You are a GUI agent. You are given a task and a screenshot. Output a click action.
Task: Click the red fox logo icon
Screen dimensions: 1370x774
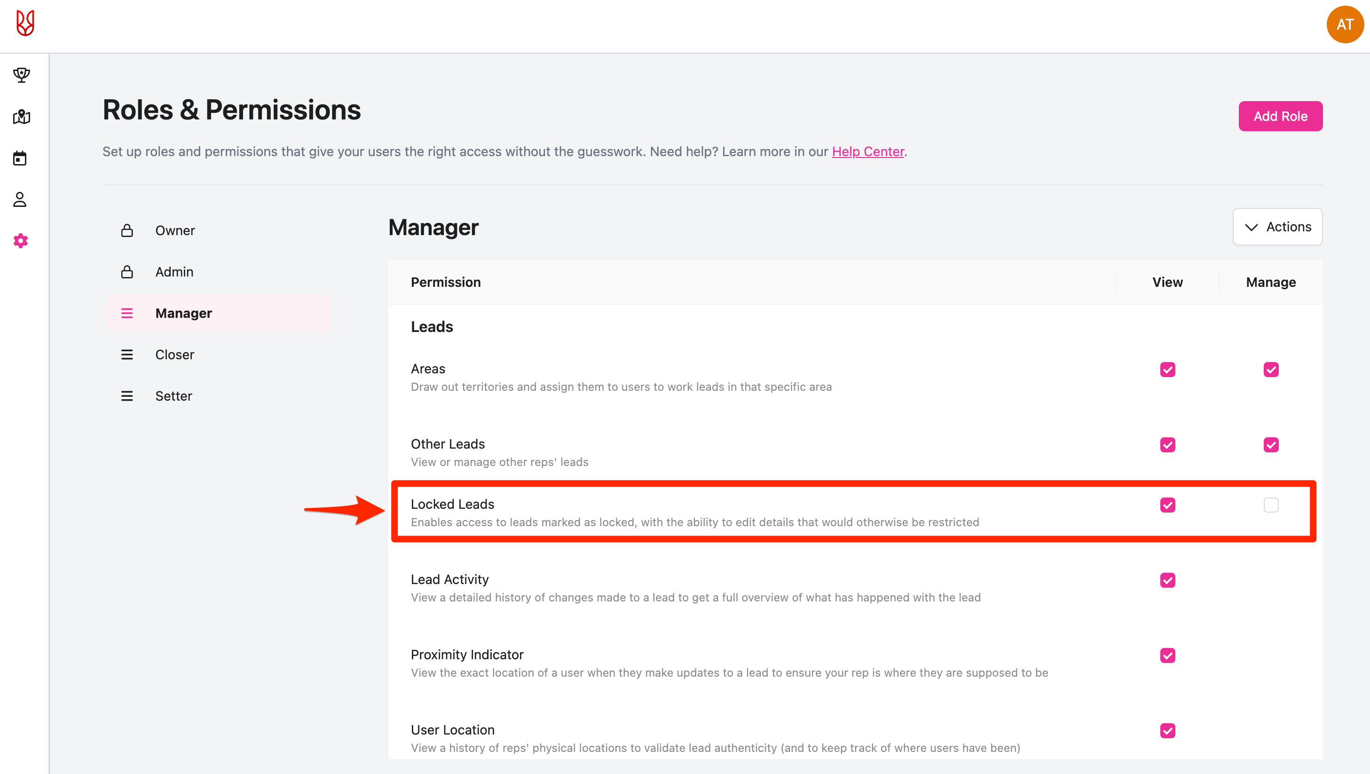pos(25,24)
